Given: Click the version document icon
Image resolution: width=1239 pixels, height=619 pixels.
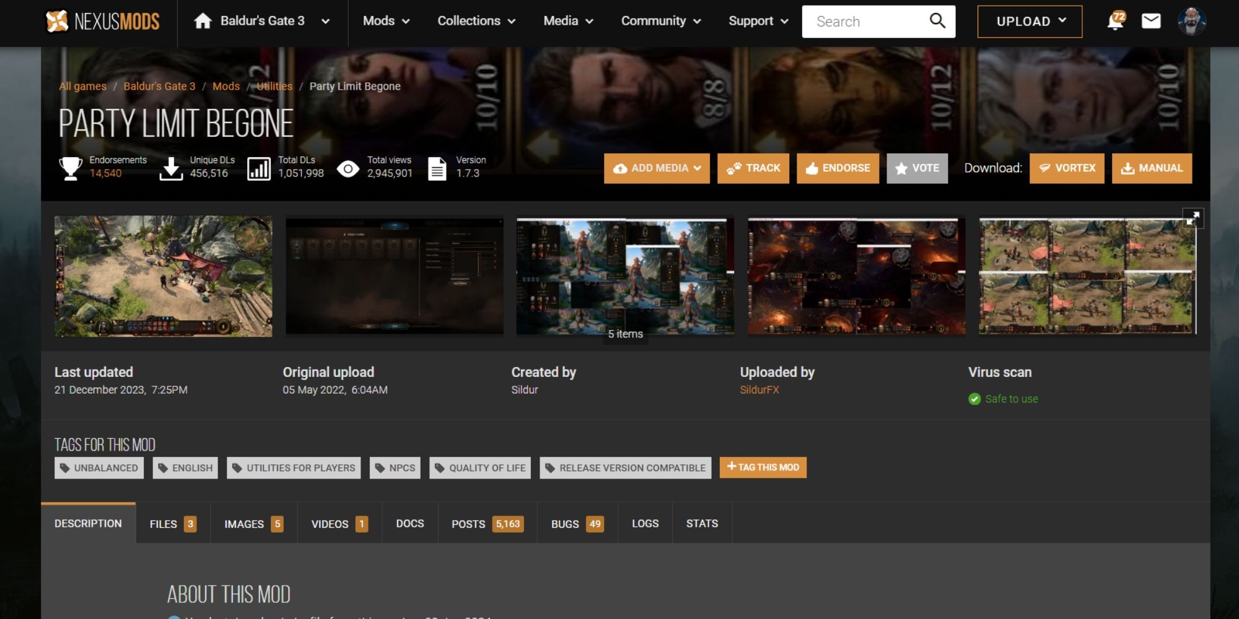Looking at the screenshot, I should (437, 168).
